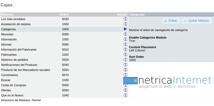This screenshot has height=106, width=214.
Task: Select the Cesta de Compras module
Action: click(x=14, y=85)
